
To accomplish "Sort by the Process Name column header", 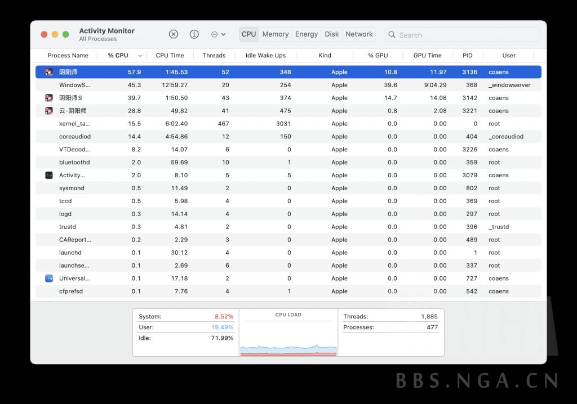I will [68, 56].
